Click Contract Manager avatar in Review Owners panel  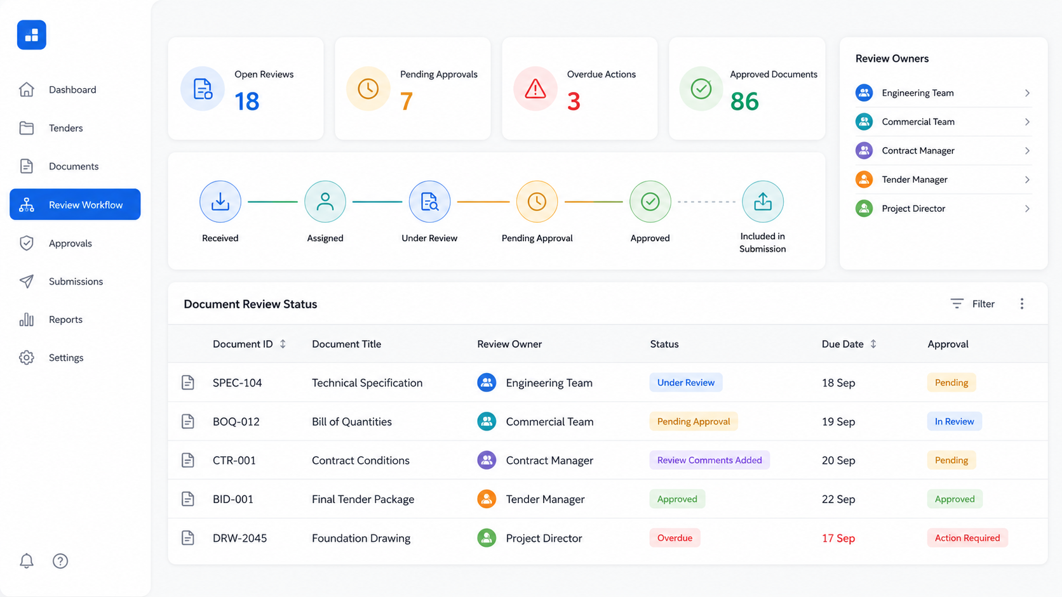click(x=864, y=151)
